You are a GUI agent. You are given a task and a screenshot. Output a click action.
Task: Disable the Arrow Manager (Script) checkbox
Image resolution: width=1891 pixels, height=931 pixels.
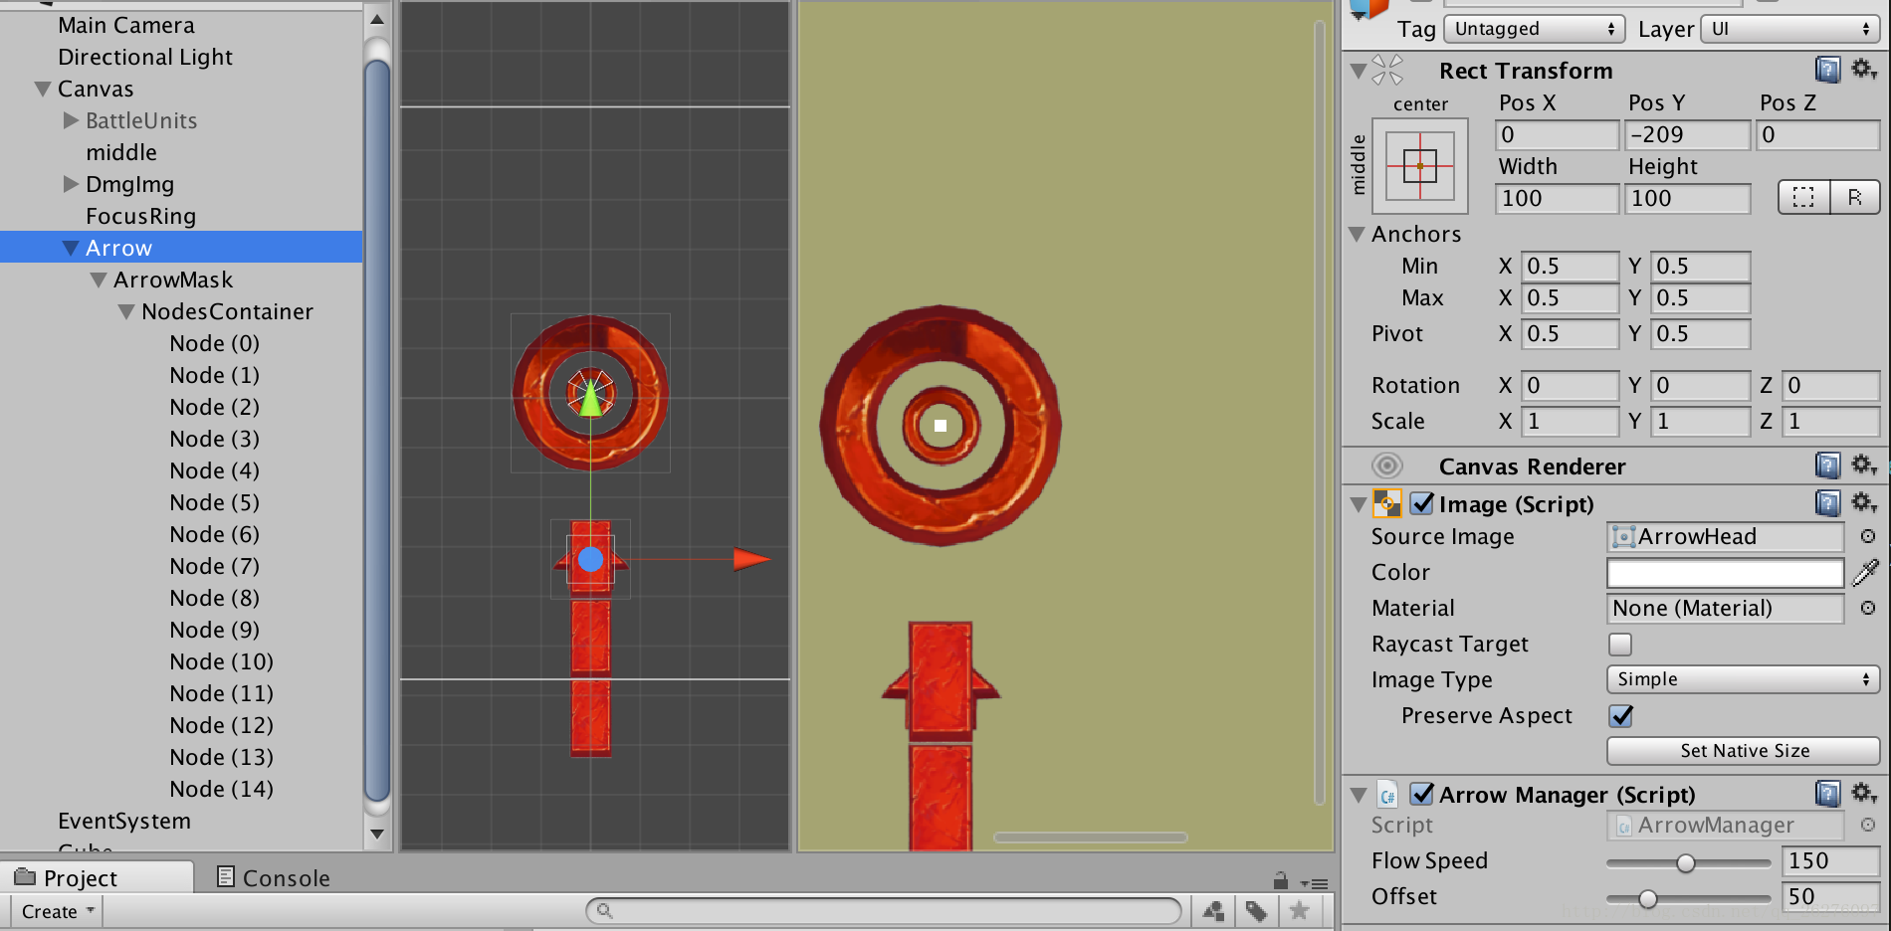point(1422,794)
